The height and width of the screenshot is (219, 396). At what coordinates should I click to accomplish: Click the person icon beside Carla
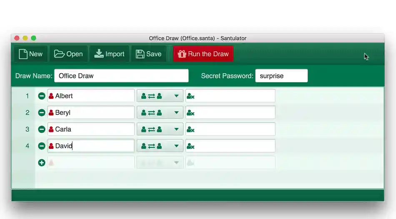(x=51, y=129)
